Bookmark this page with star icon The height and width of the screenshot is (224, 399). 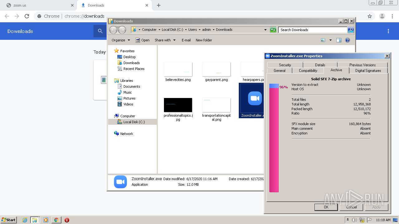pos(370,16)
